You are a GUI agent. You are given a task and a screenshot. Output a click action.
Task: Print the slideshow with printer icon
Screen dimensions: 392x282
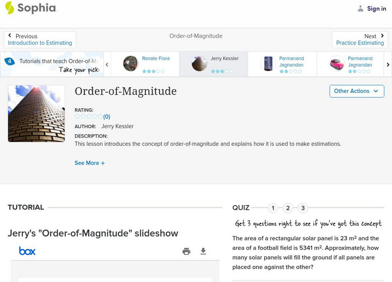186,251
